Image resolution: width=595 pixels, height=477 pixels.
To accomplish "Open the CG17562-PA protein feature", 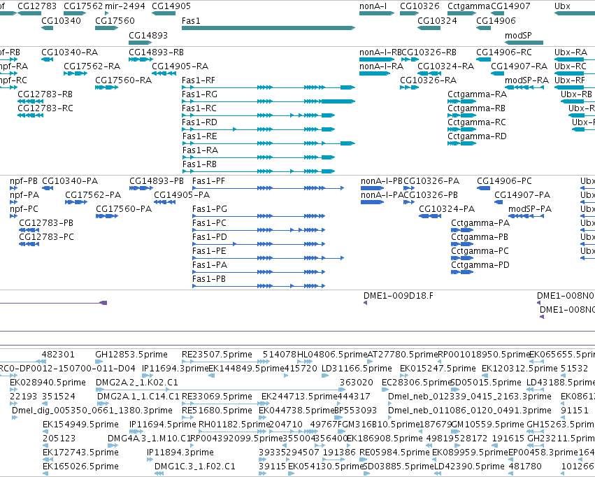I will pos(76,202).
